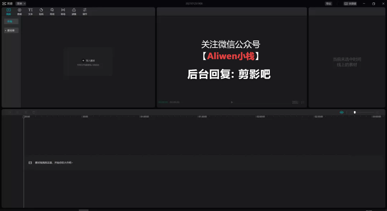Enter fullscreen preview mode
387x211 pixels.
click(302, 102)
